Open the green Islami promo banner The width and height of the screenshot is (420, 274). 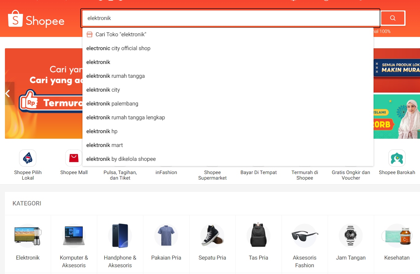pos(397,117)
